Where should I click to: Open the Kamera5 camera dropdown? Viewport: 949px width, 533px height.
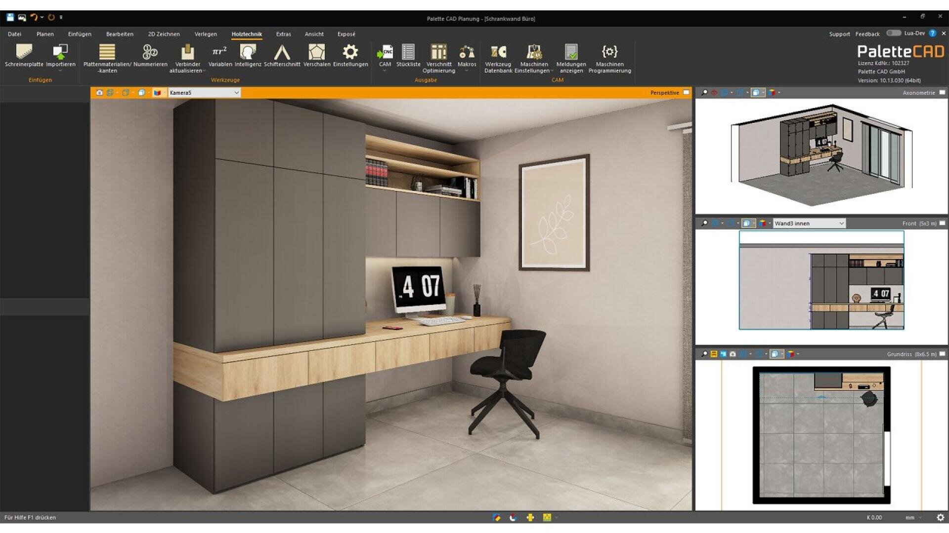(x=204, y=93)
